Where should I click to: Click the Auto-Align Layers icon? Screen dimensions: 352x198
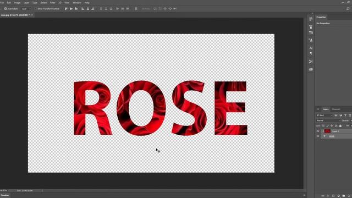click(136, 9)
